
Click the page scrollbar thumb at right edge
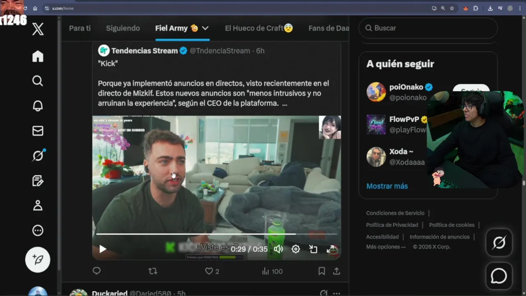pos(524,183)
